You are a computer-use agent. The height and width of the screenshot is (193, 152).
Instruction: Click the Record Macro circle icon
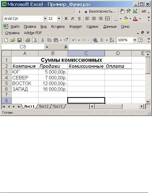point(86,12)
